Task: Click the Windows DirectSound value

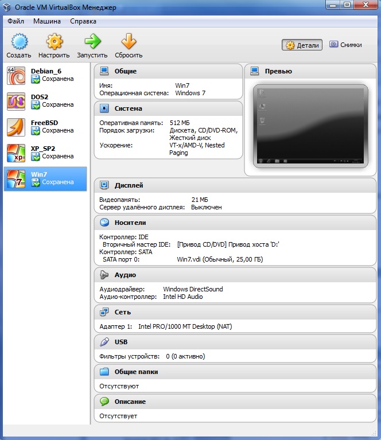Action: 193,289
